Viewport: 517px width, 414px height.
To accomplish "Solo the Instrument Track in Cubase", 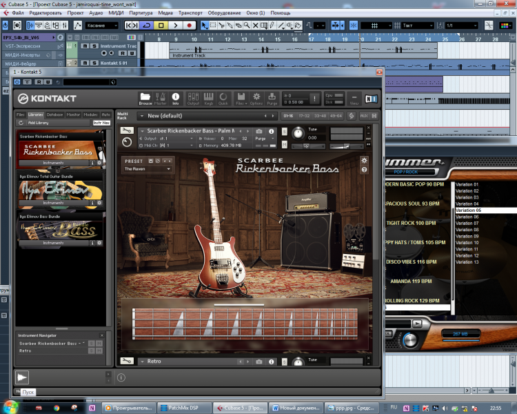I will [x=94, y=46].
